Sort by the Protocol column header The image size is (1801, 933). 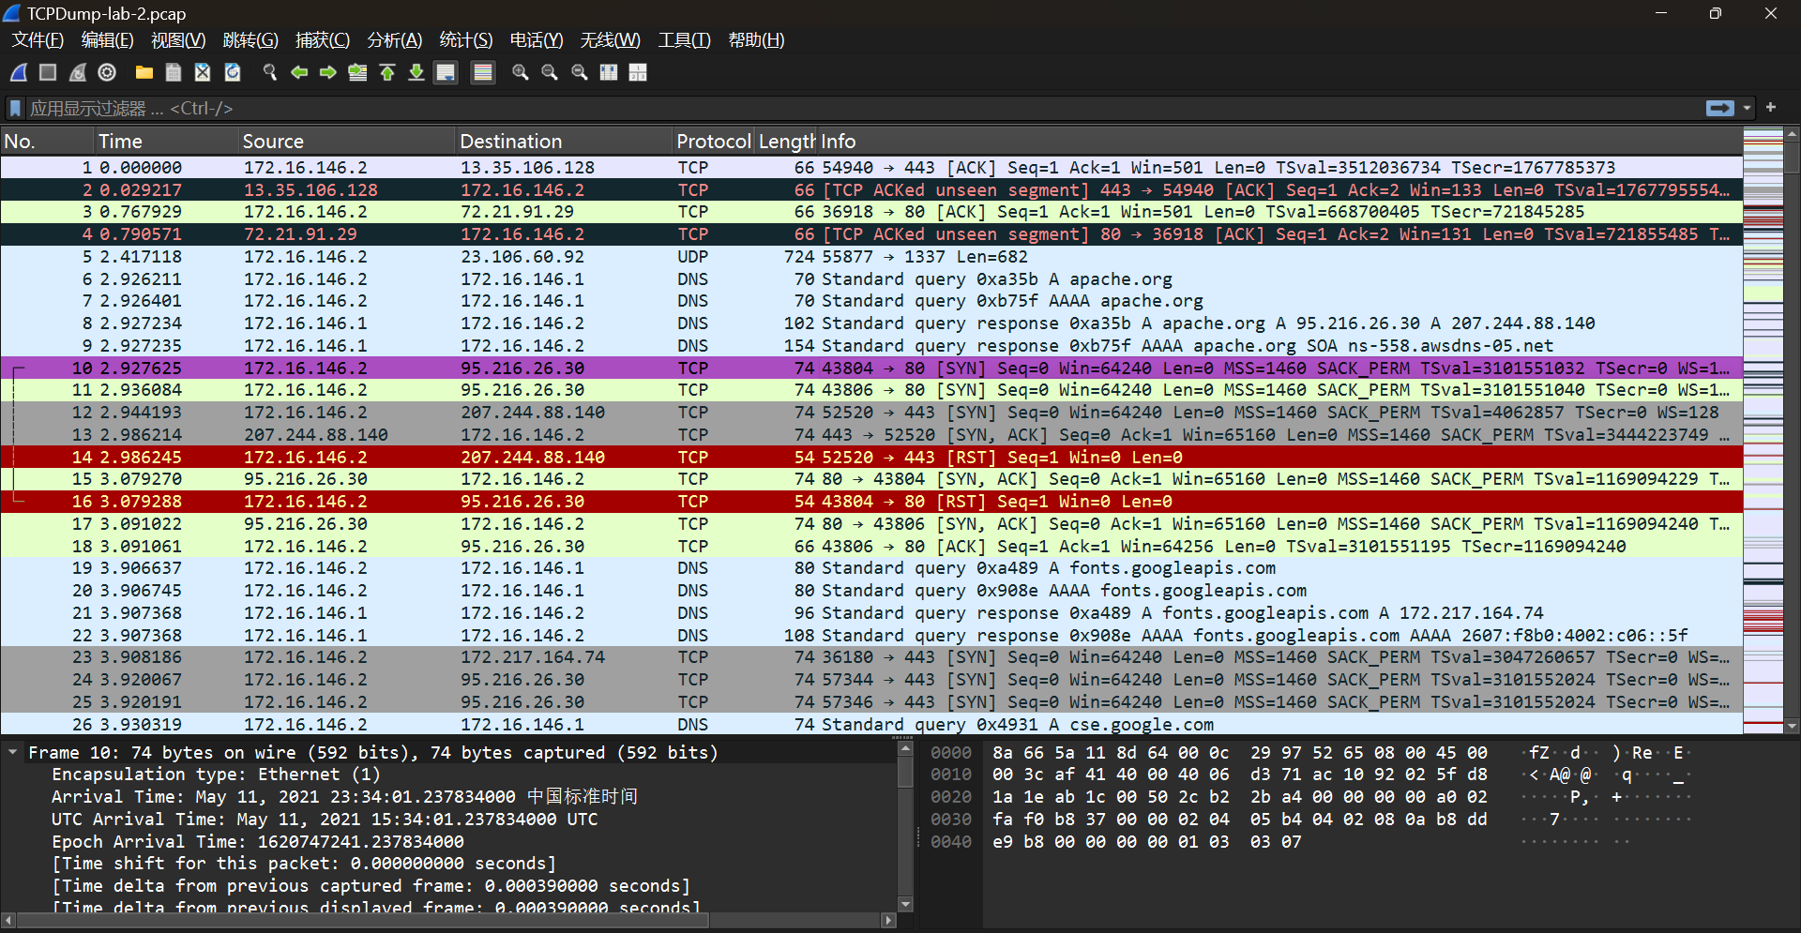click(714, 142)
